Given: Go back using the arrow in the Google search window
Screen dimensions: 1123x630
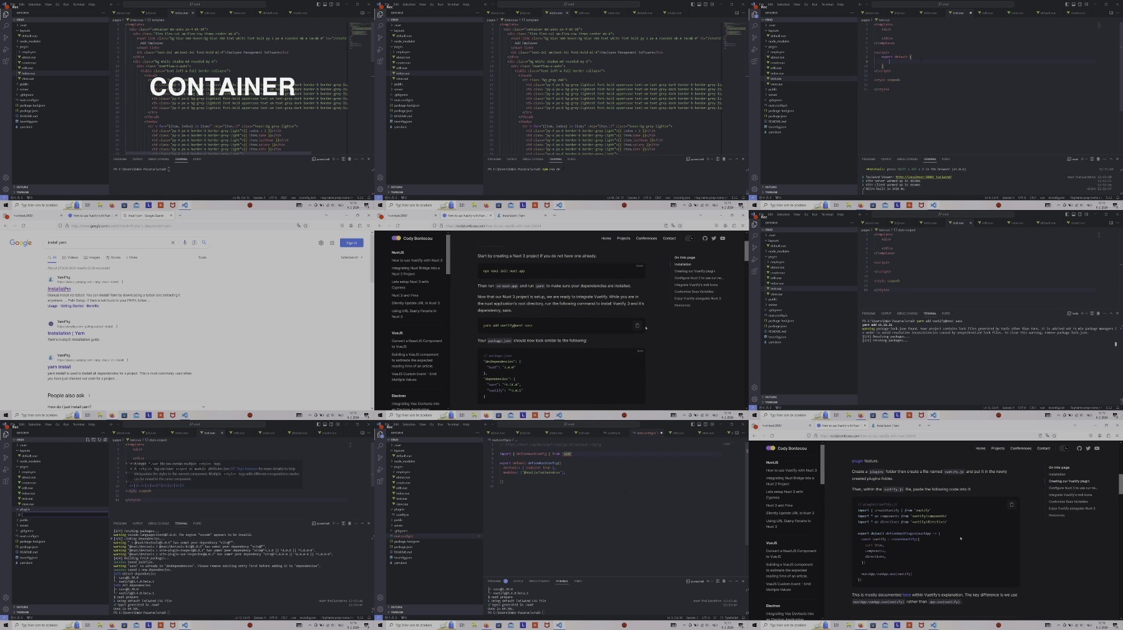Looking at the screenshot, I should click(x=5, y=226).
